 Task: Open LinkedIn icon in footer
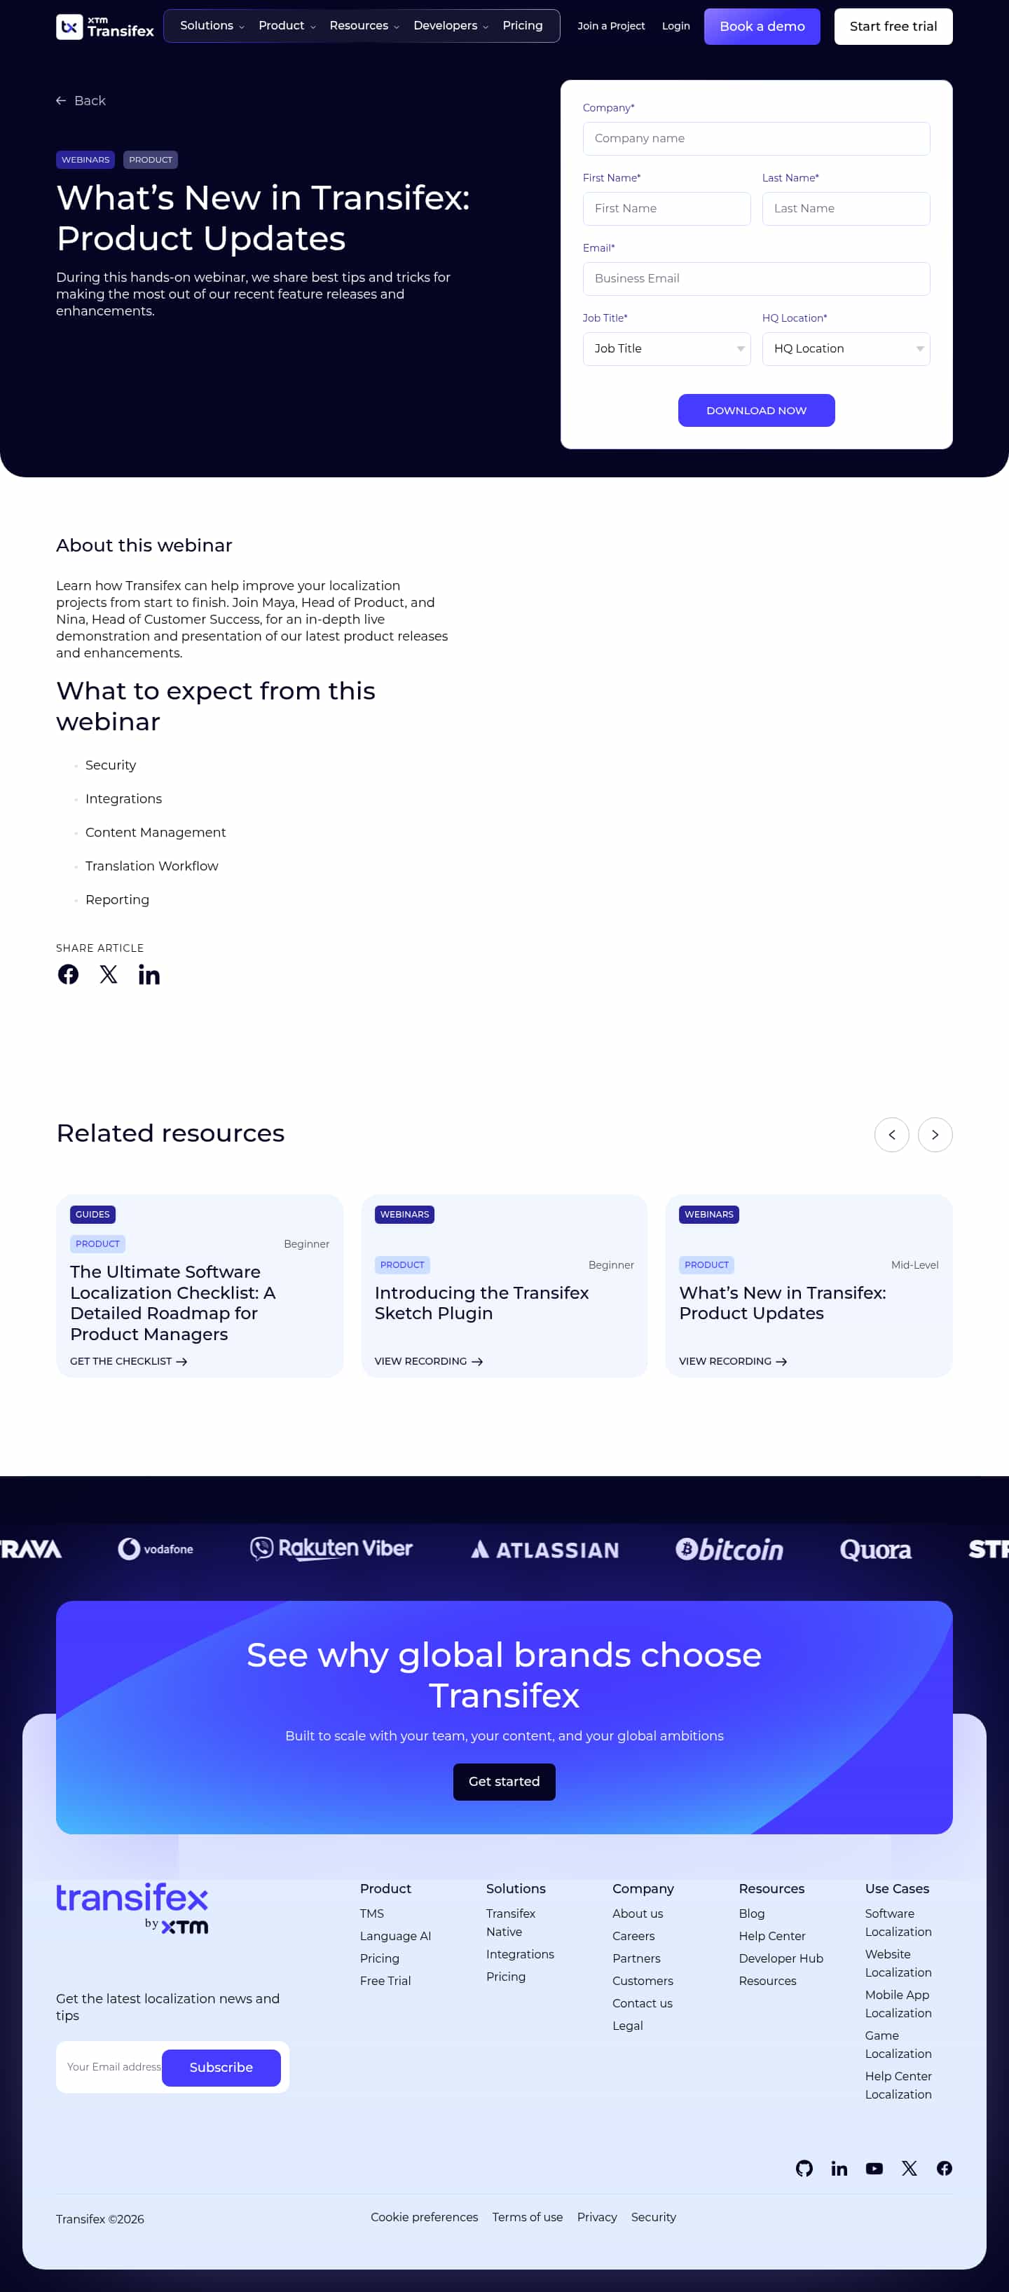tap(839, 2169)
